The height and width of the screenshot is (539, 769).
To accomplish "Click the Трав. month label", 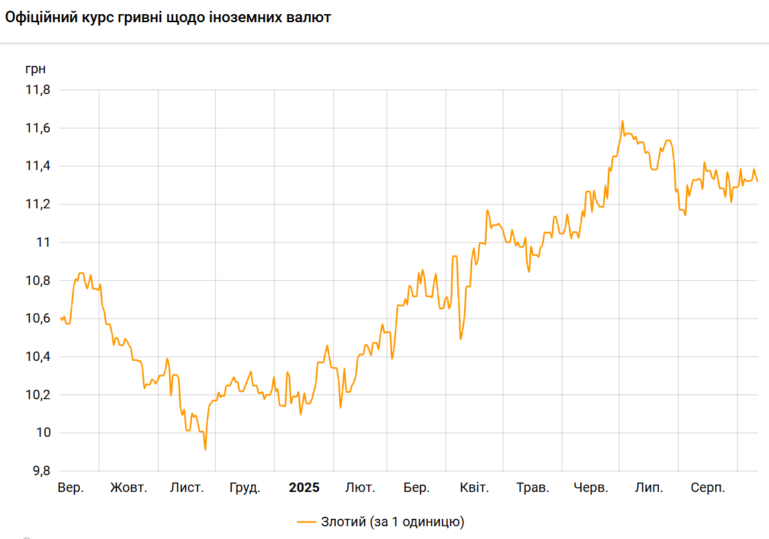I will tap(533, 488).
